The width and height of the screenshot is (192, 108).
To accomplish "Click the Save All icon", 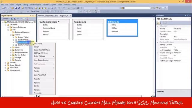I will click(19, 8).
